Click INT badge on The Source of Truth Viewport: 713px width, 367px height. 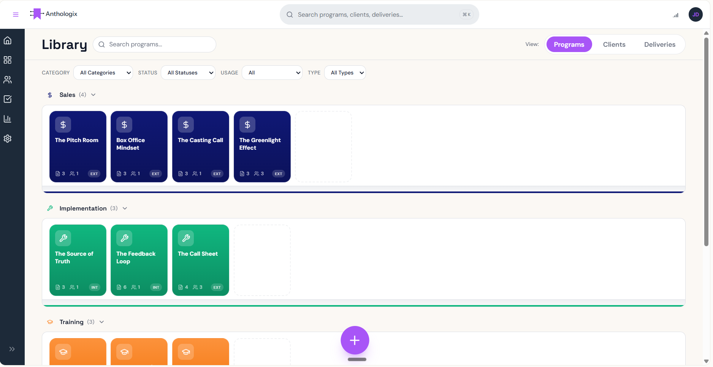tap(95, 287)
